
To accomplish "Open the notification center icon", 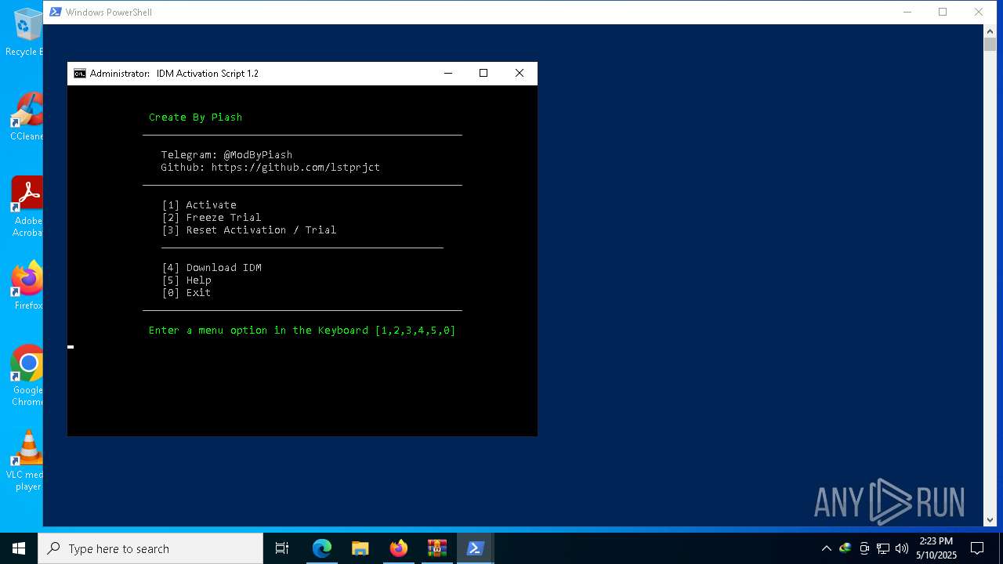I will click(x=977, y=548).
